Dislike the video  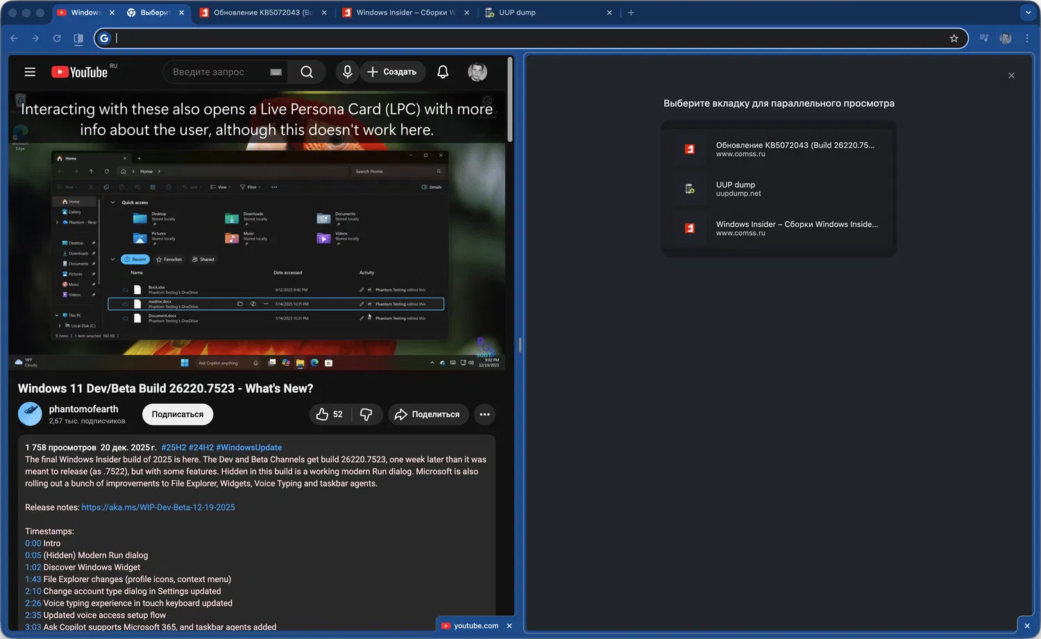click(366, 414)
